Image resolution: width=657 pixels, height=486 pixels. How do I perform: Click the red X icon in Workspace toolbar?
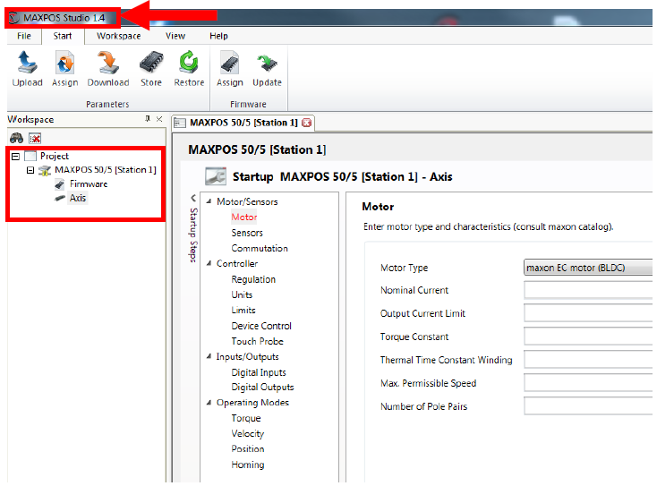[35, 138]
